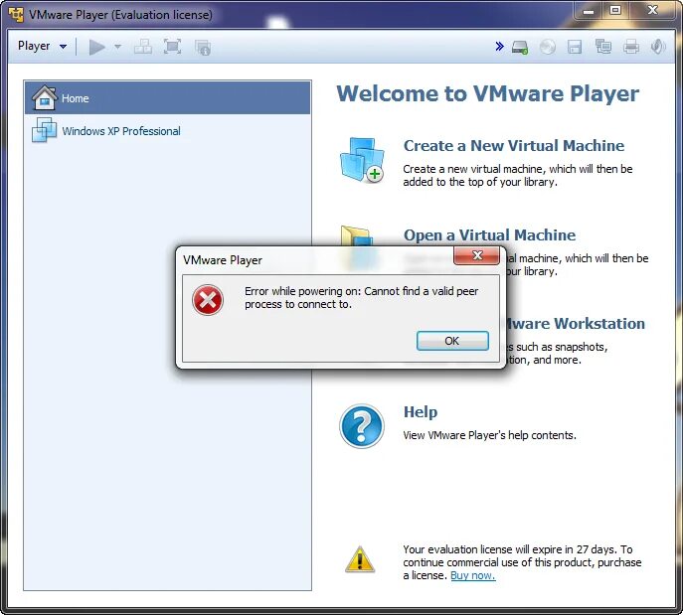This screenshot has height=615, width=683.
Task: Click text 'evaluation license will expire in 27 days'
Action: pos(519,549)
